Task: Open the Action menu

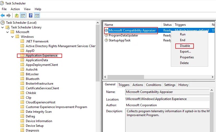Action: pyautogui.click(x=15, y=9)
